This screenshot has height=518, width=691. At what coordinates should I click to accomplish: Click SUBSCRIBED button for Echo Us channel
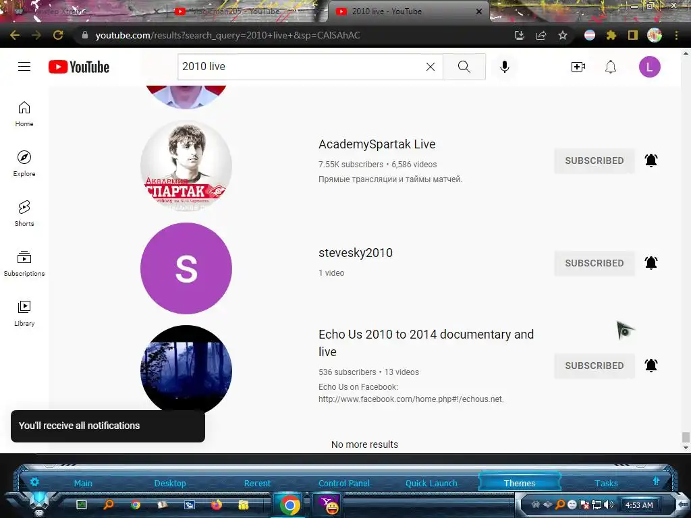(594, 366)
